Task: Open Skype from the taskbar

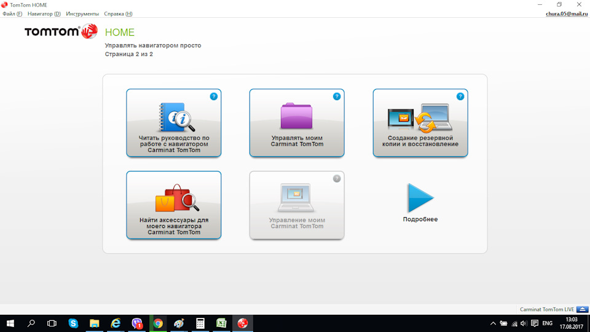Action: (73, 323)
